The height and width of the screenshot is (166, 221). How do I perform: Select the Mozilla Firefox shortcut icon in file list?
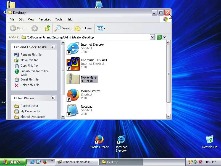73,95
